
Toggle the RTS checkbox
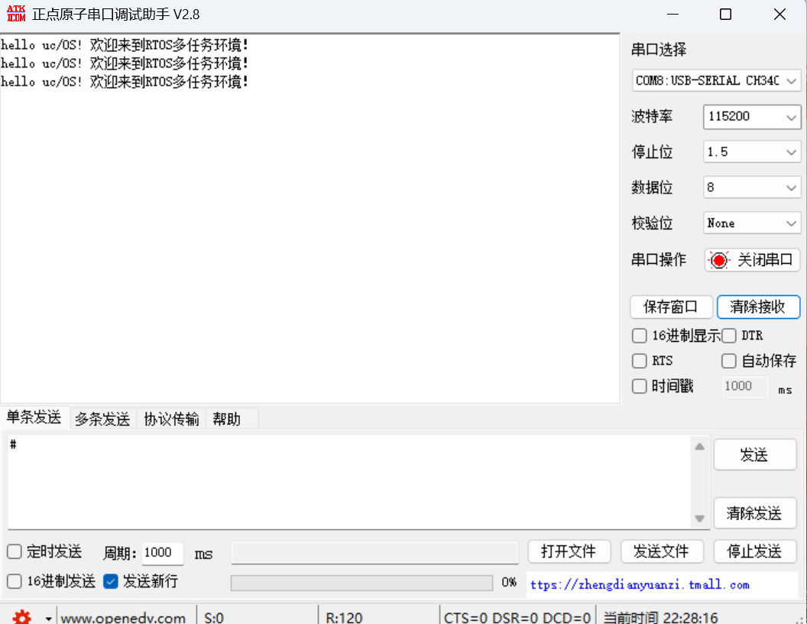pos(639,361)
